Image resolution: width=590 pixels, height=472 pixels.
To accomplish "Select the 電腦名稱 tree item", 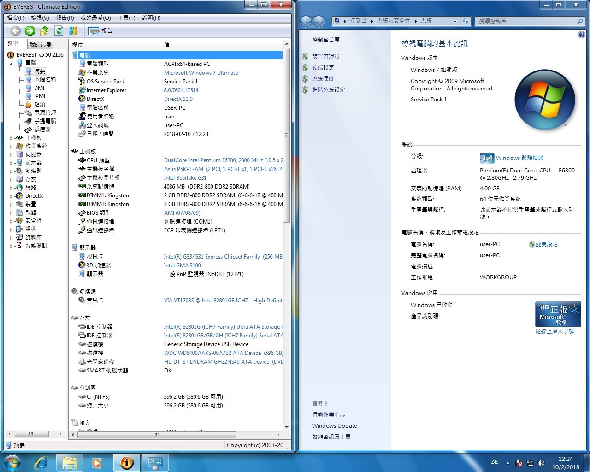I will point(45,80).
